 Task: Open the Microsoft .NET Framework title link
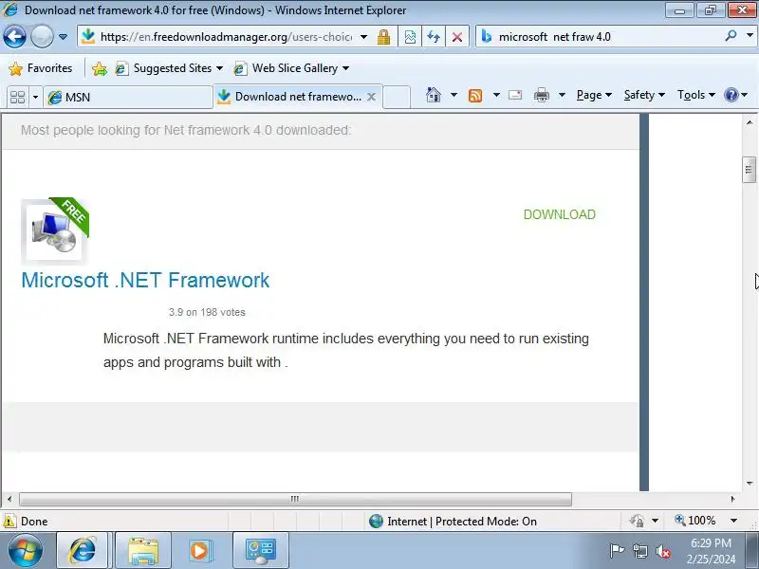(145, 280)
